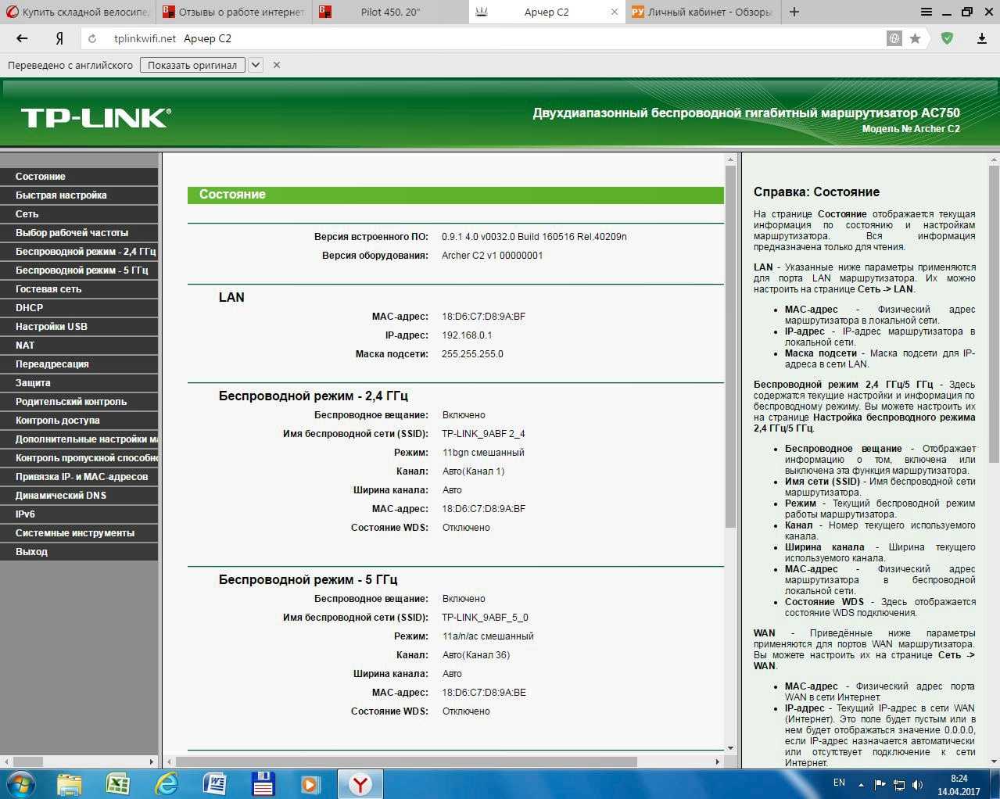Open the downloads arrow icon

[982, 38]
